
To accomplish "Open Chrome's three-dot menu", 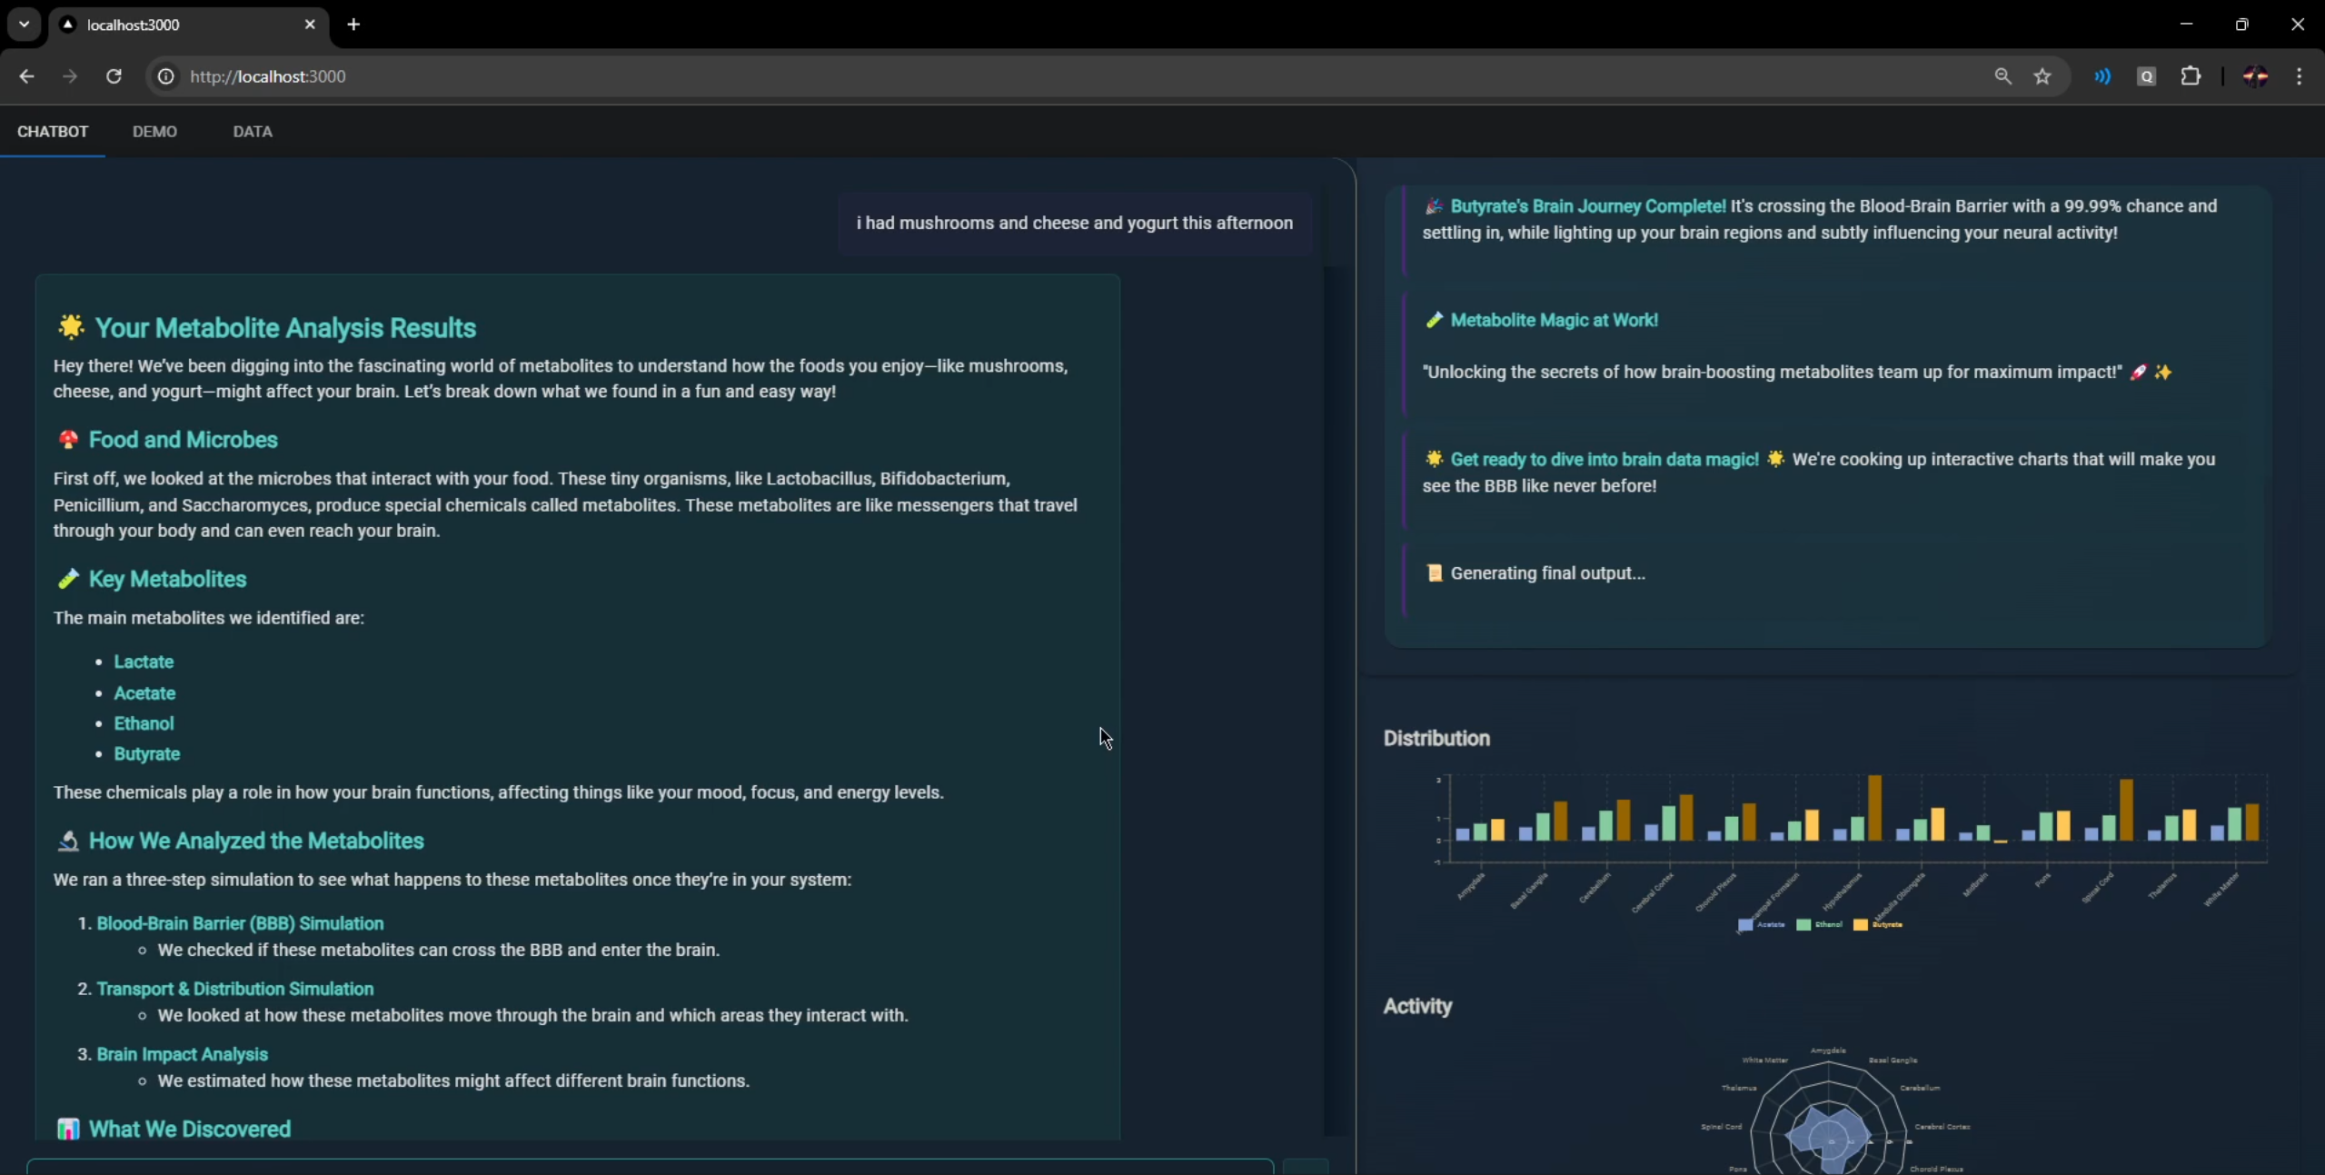I will [x=2299, y=76].
